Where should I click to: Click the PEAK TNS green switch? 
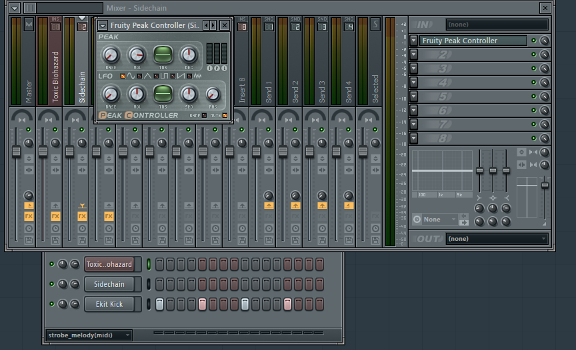tap(163, 55)
